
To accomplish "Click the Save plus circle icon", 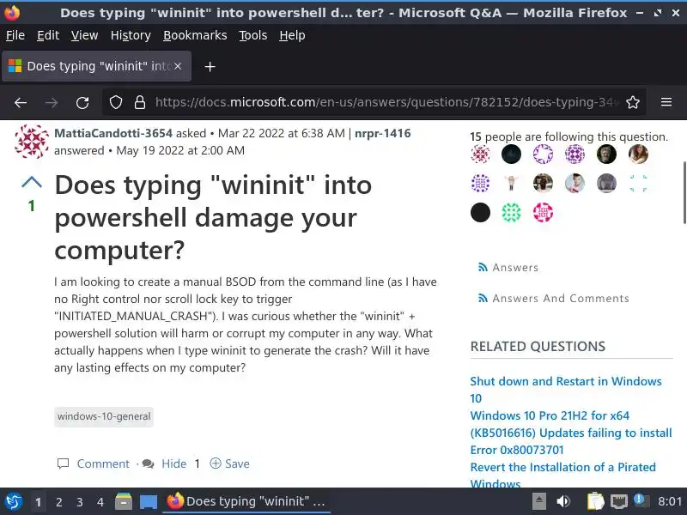I will (x=216, y=463).
